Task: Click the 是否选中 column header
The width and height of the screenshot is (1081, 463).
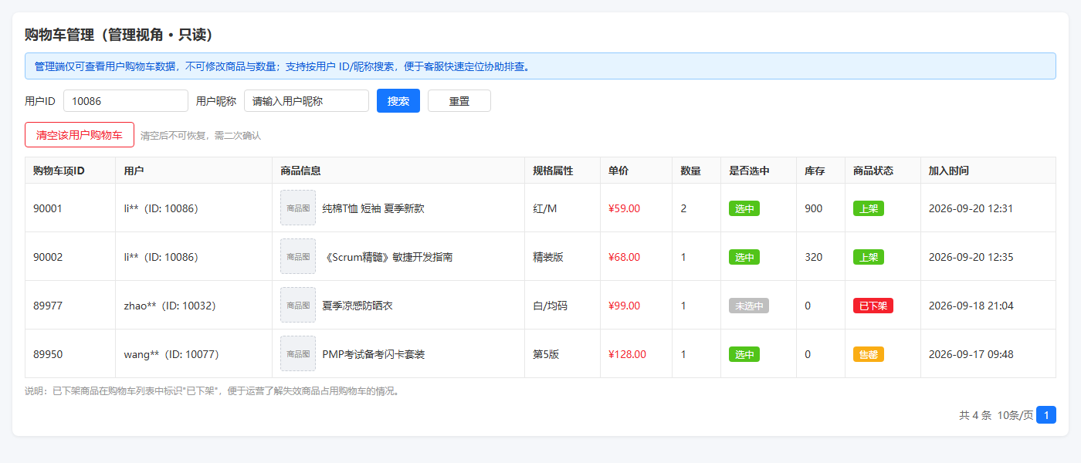Action: [758, 171]
